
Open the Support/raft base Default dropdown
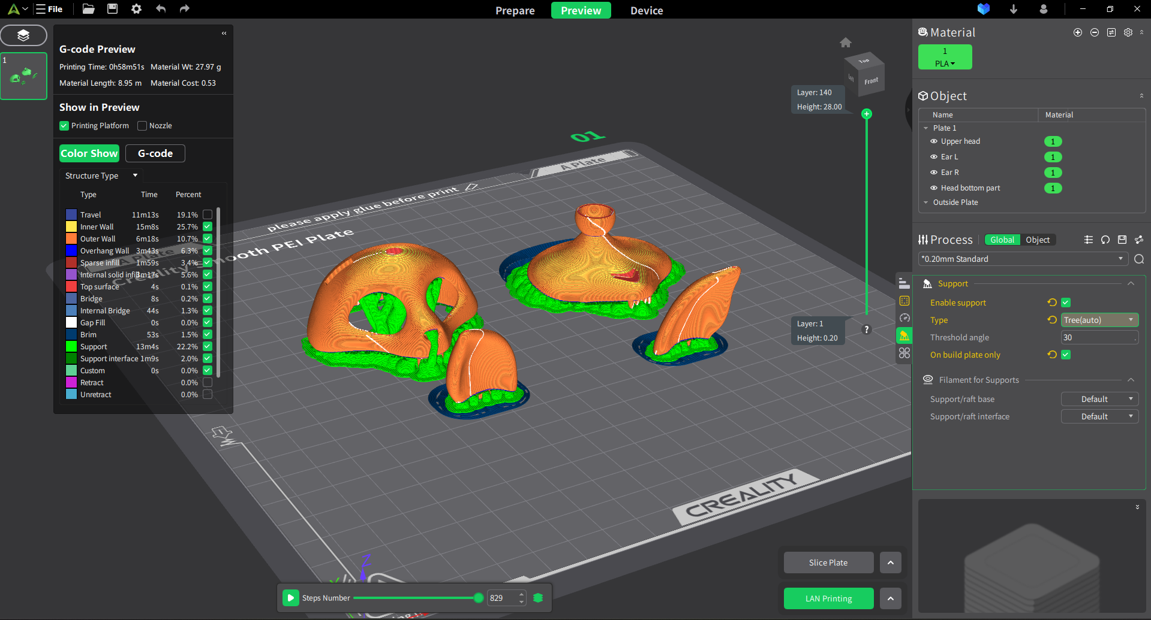[x=1099, y=399]
